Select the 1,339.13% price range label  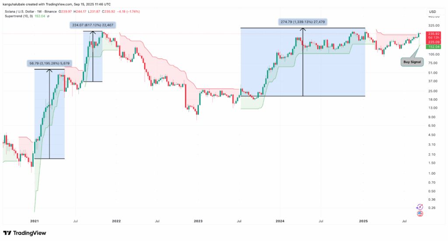click(x=302, y=21)
